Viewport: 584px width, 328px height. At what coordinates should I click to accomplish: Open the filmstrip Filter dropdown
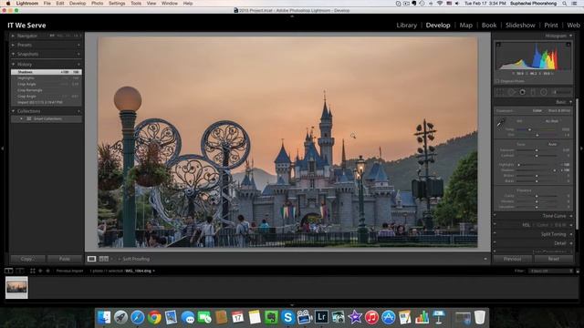coord(551,272)
